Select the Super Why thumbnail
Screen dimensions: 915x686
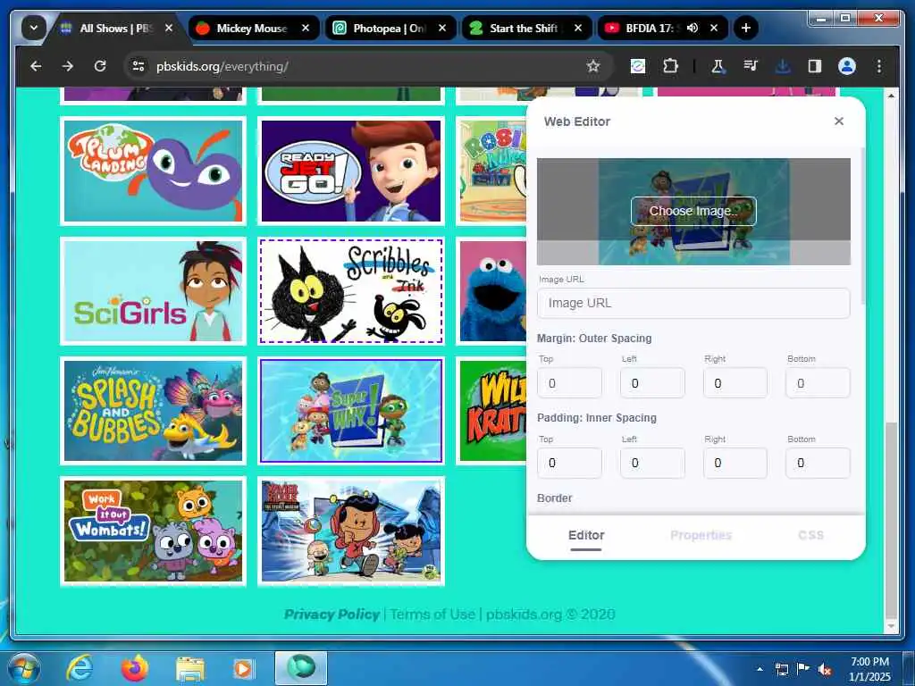[x=351, y=411]
